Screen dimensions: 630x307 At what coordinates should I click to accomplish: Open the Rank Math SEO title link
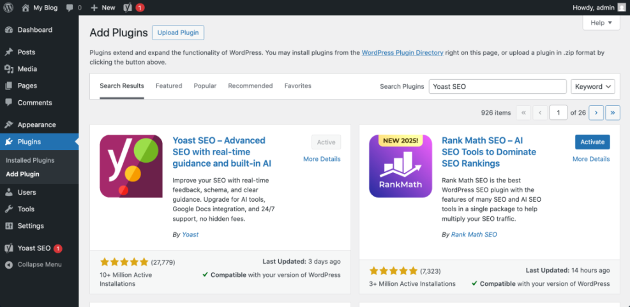[489, 152]
